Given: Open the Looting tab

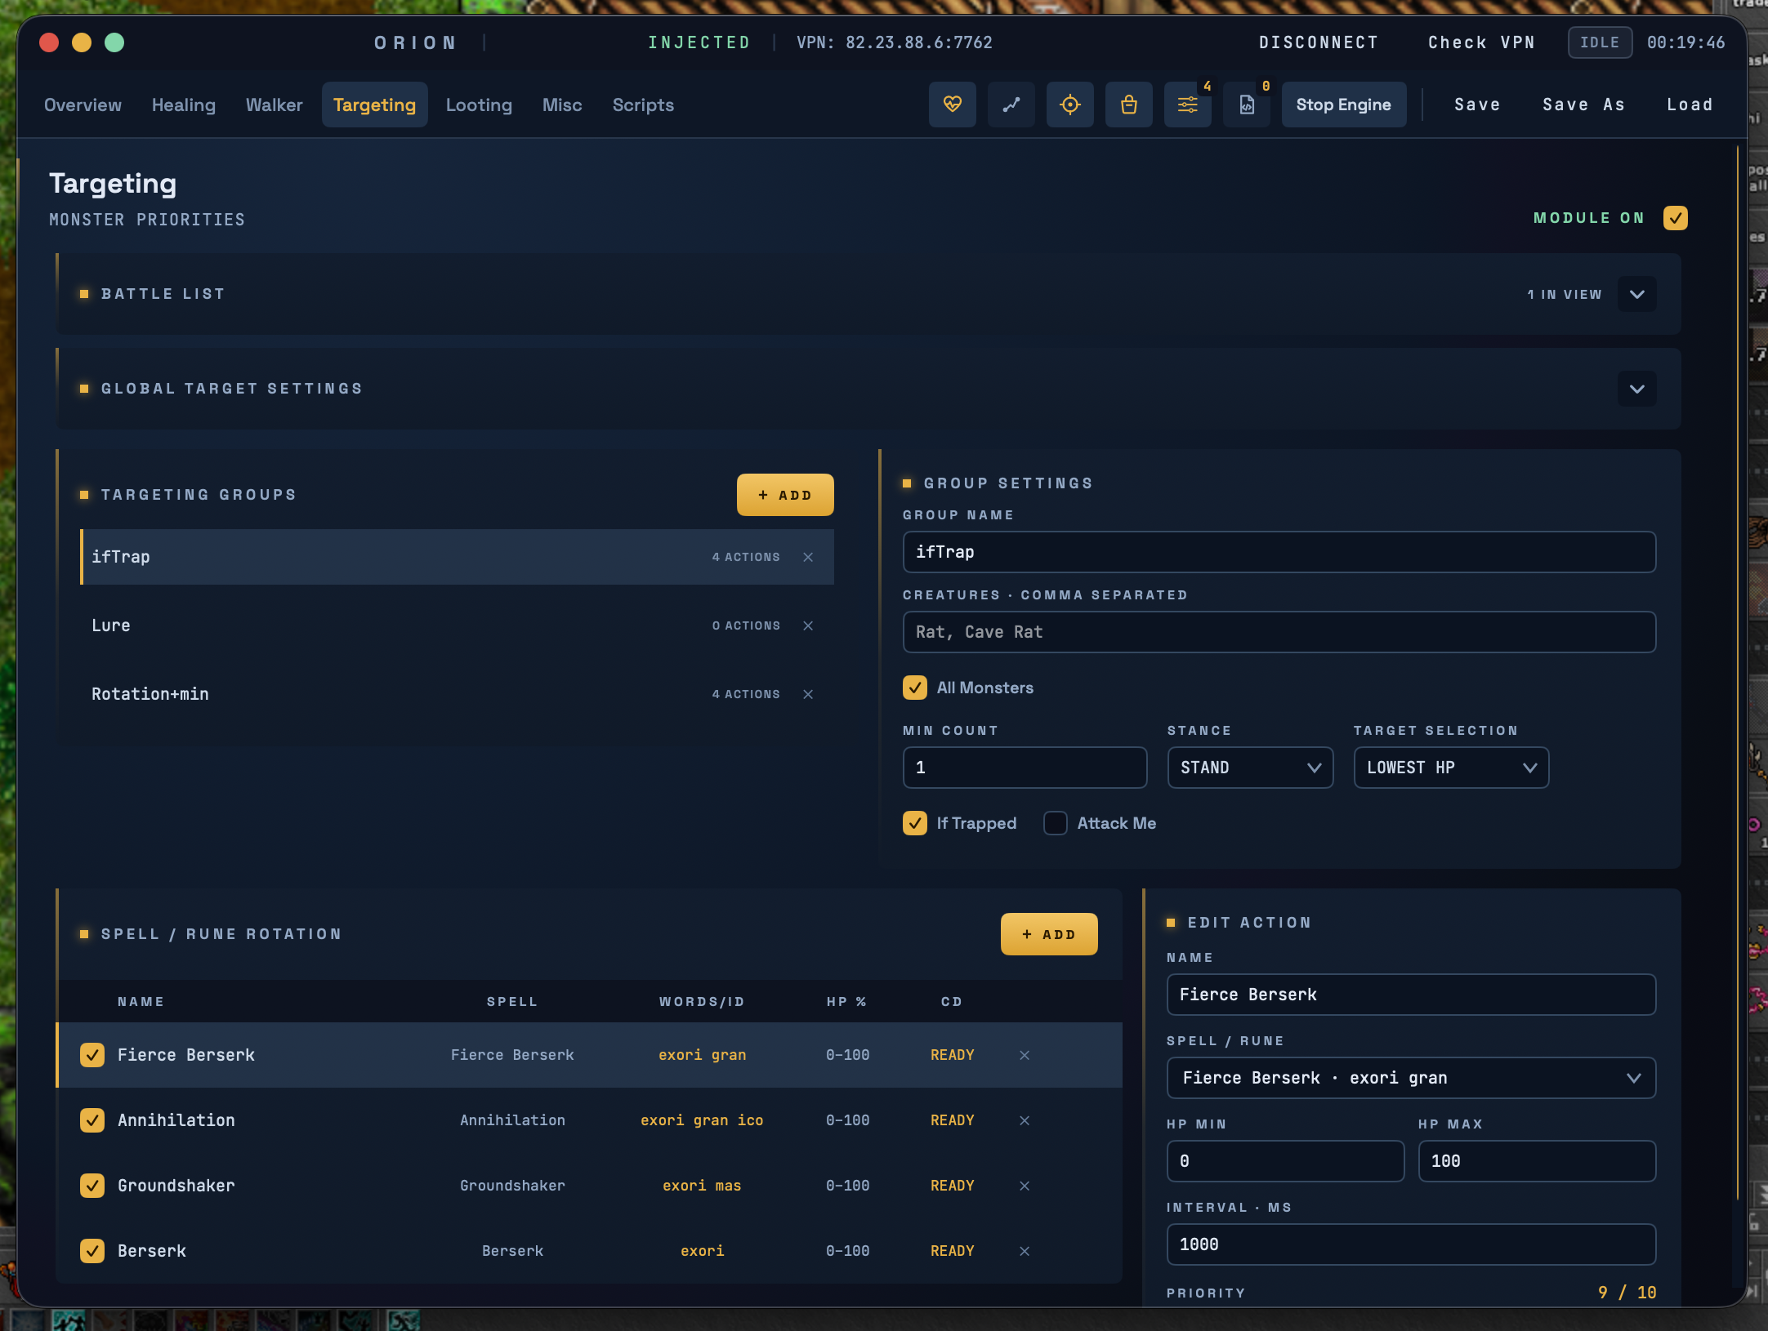Looking at the screenshot, I should coord(479,105).
